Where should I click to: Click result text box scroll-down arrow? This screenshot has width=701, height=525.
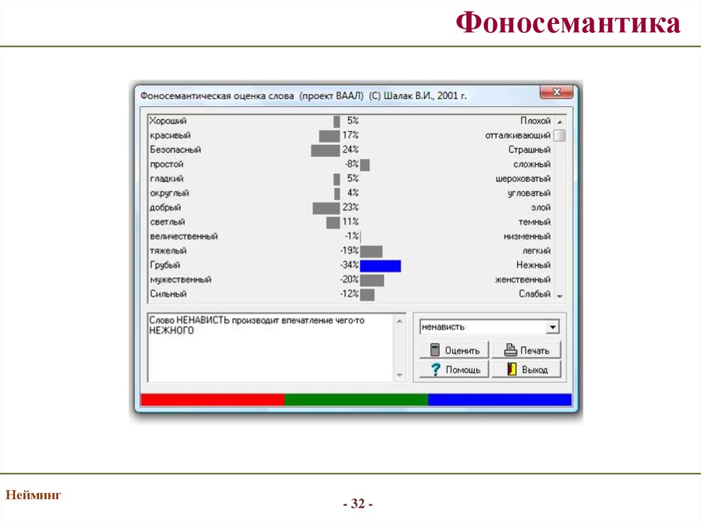coord(399,375)
